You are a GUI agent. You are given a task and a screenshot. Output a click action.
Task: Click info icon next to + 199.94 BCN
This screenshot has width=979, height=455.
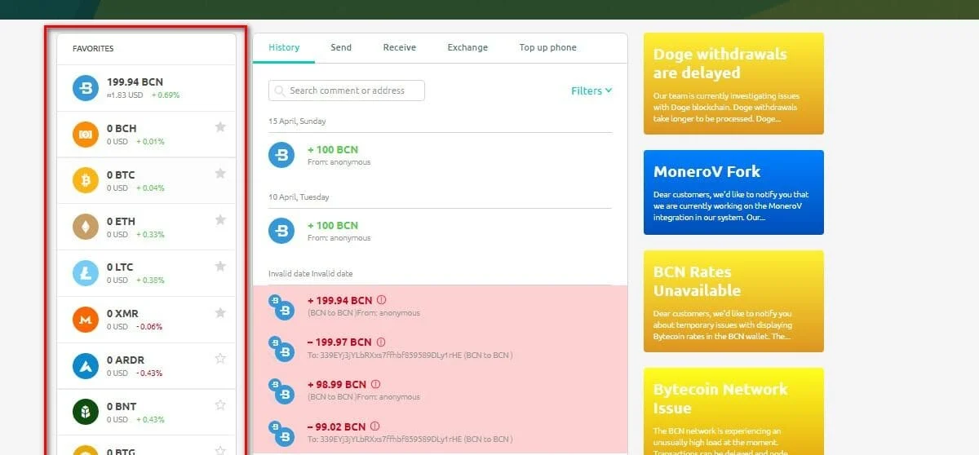point(381,300)
